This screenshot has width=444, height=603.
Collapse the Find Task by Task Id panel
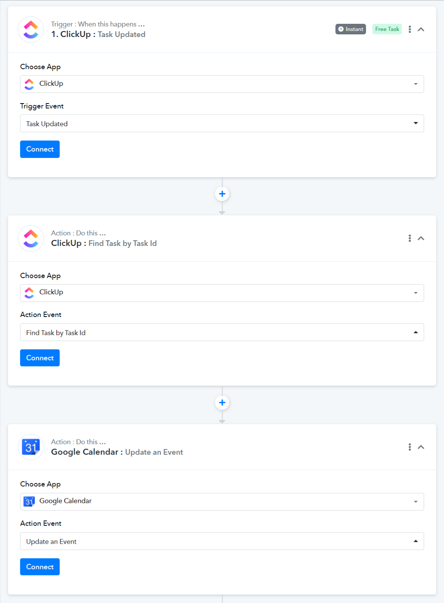421,238
